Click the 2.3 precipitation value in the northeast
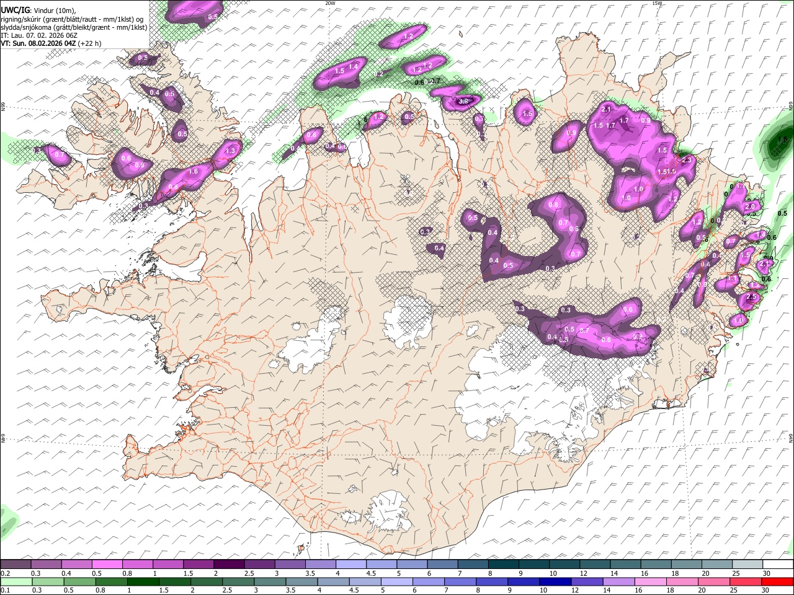Screen dimensions: 794x595 point(686,160)
